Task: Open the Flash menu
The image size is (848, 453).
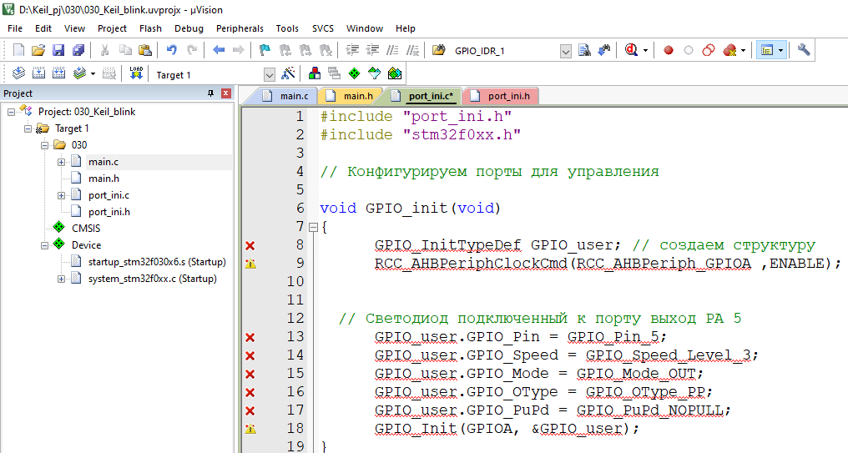Action: [150, 28]
